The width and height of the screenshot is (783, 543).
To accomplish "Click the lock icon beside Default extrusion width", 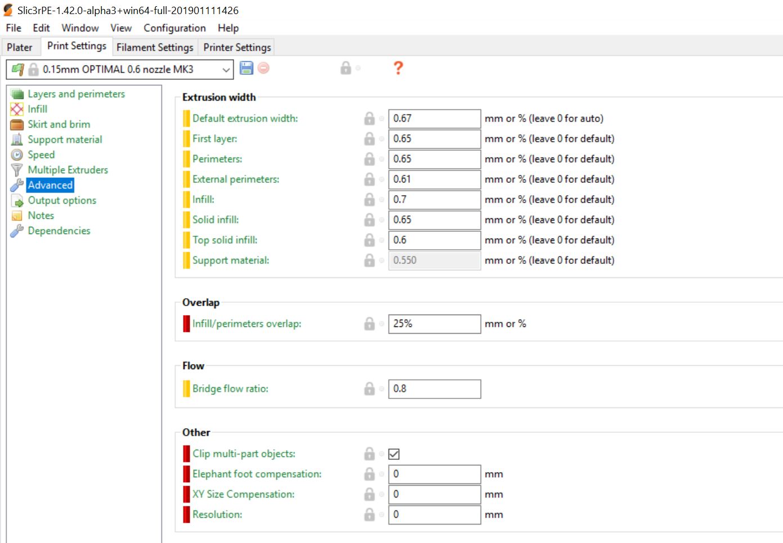I will (x=369, y=119).
